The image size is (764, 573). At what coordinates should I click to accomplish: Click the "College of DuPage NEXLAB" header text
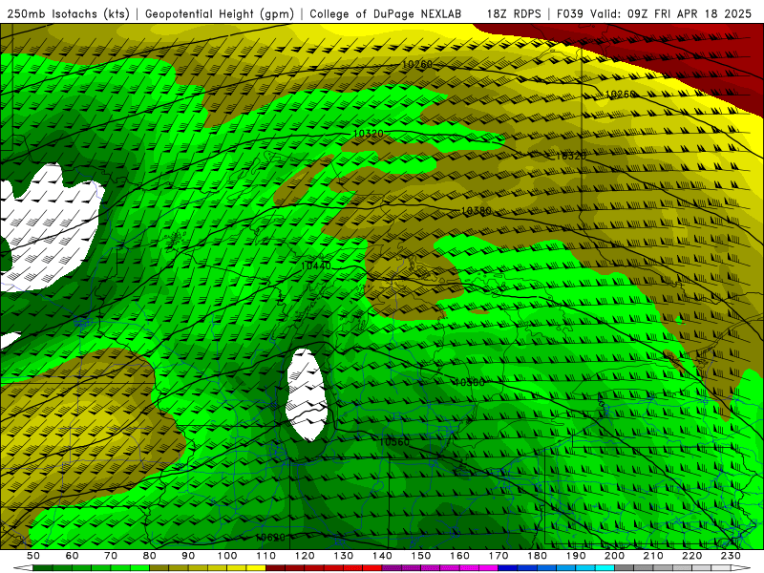pyautogui.click(x=386, y=14)
